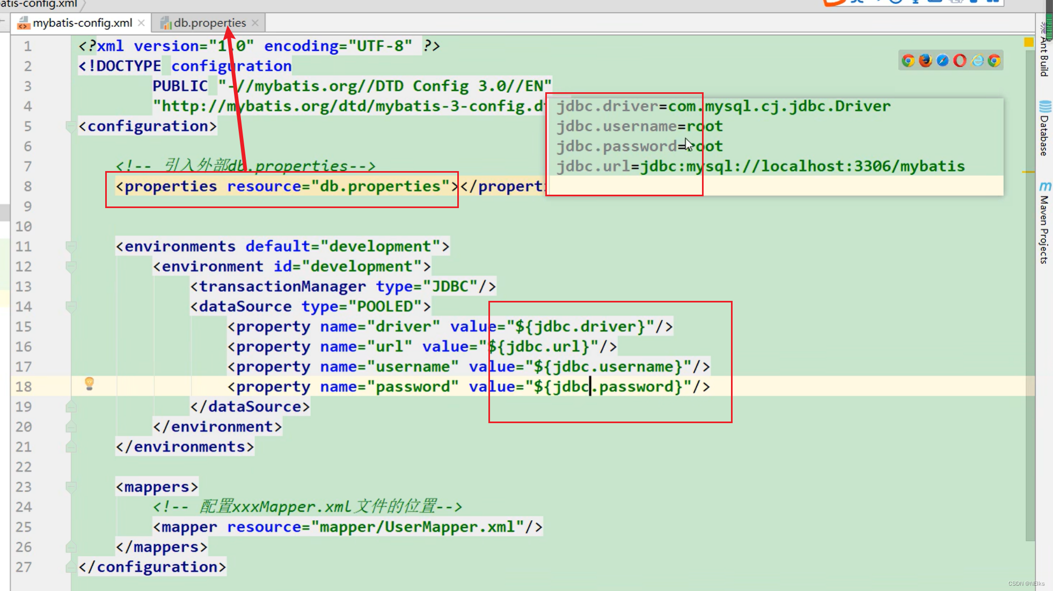Collapse the dataSource block at line 14
Image resolution: width=1053 pixels, height=591 pixels.
pos(70,307)
